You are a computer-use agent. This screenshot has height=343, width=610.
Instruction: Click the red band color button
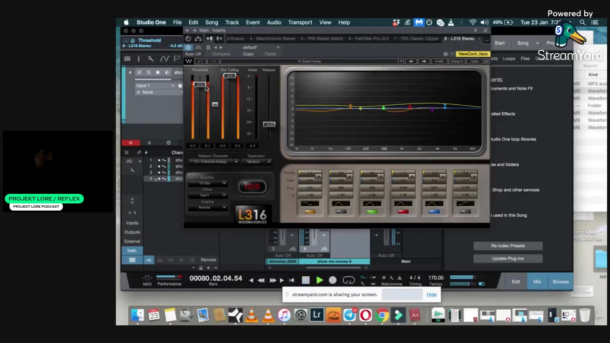(x=403, y=212)
